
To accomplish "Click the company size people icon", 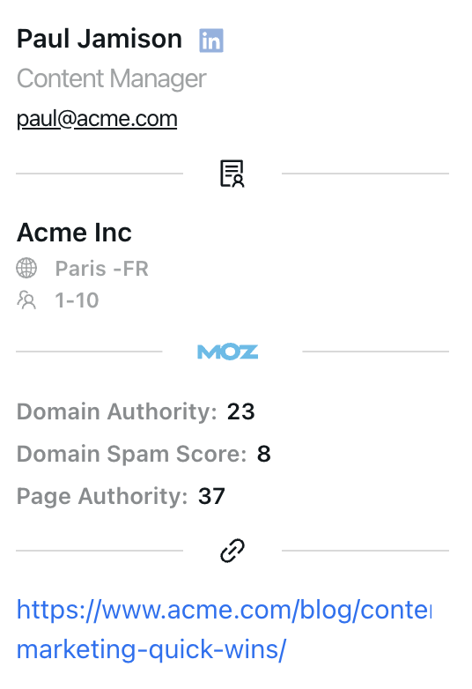I will (26, 300).
